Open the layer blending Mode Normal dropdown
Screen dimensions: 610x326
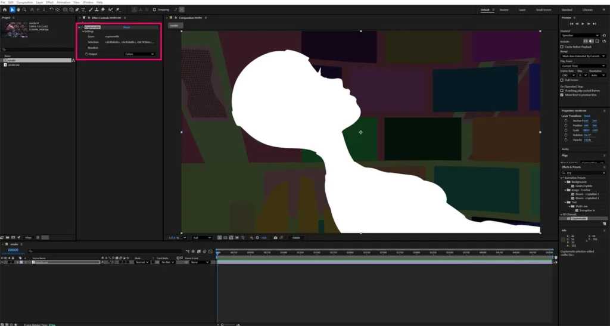[142, 262]
